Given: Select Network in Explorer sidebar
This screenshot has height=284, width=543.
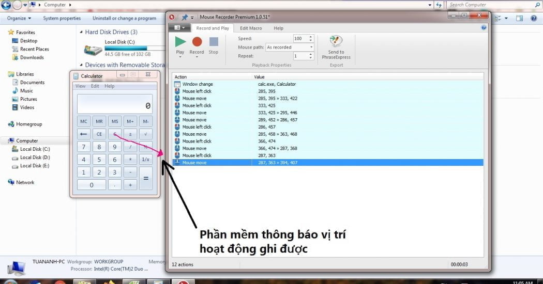Looking at the screenshot, I should pyautogui.click(x=21, y=182).
